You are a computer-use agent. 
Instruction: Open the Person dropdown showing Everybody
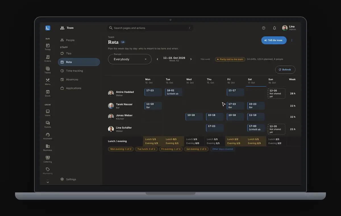pyautogui.click(x=130, y=59)
